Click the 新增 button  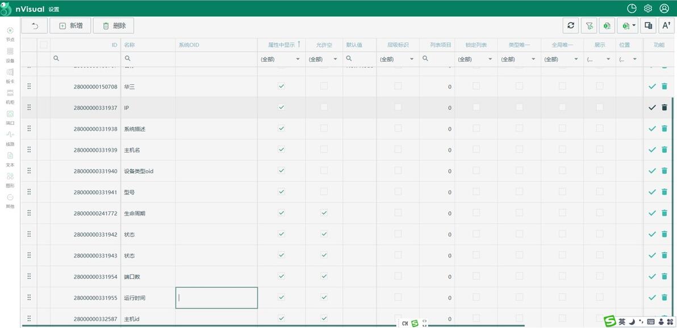click(x=70, y=25)
